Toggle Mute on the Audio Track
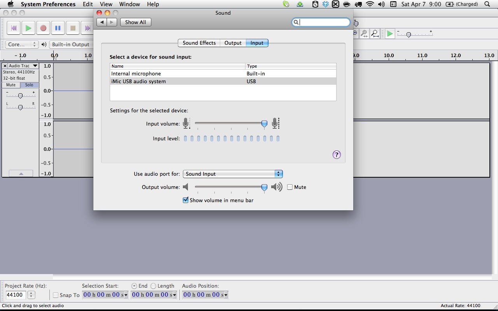This screenshot has height=311, width=498. 11,85
